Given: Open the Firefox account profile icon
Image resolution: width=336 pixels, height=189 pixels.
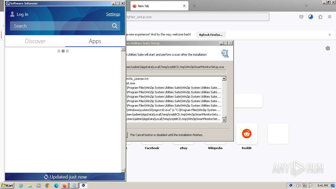Looking at the screenshot, I should [311, 17].
